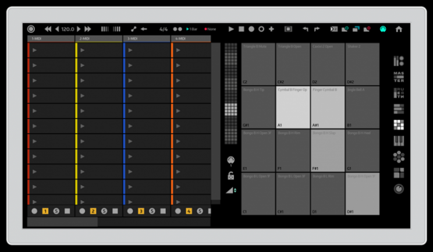This screenshot has height=252, width=433.
Task: Tap the C2 Triangle B Mute pad
Action: click(258, 64)
